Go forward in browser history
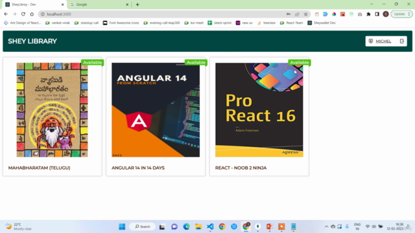The image size is (415, 233). click(x=14, y=14)
